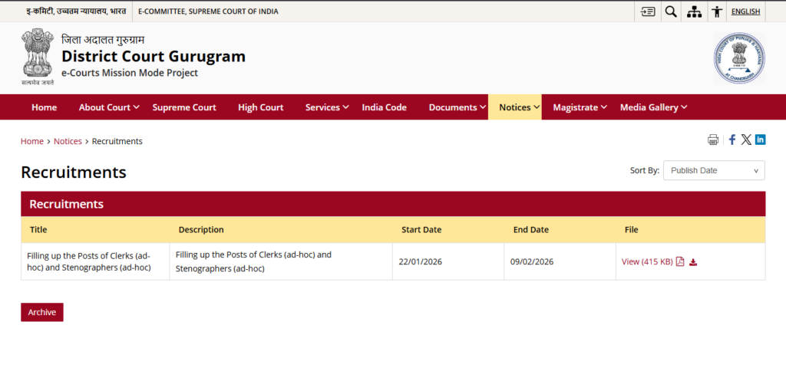This screenshot has height=371, width=786.
Task: Expand the Documents menu
Action: click(x=457, y=107)
